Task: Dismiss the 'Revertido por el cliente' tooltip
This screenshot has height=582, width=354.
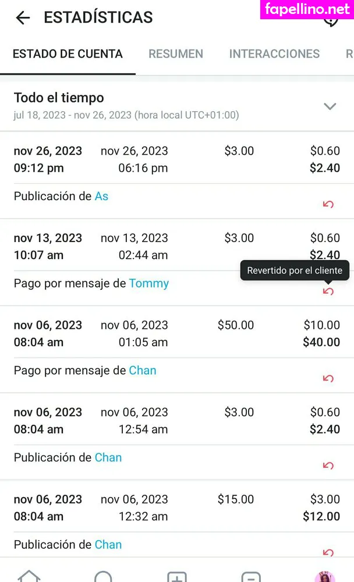Action: (x=295, y=271)
